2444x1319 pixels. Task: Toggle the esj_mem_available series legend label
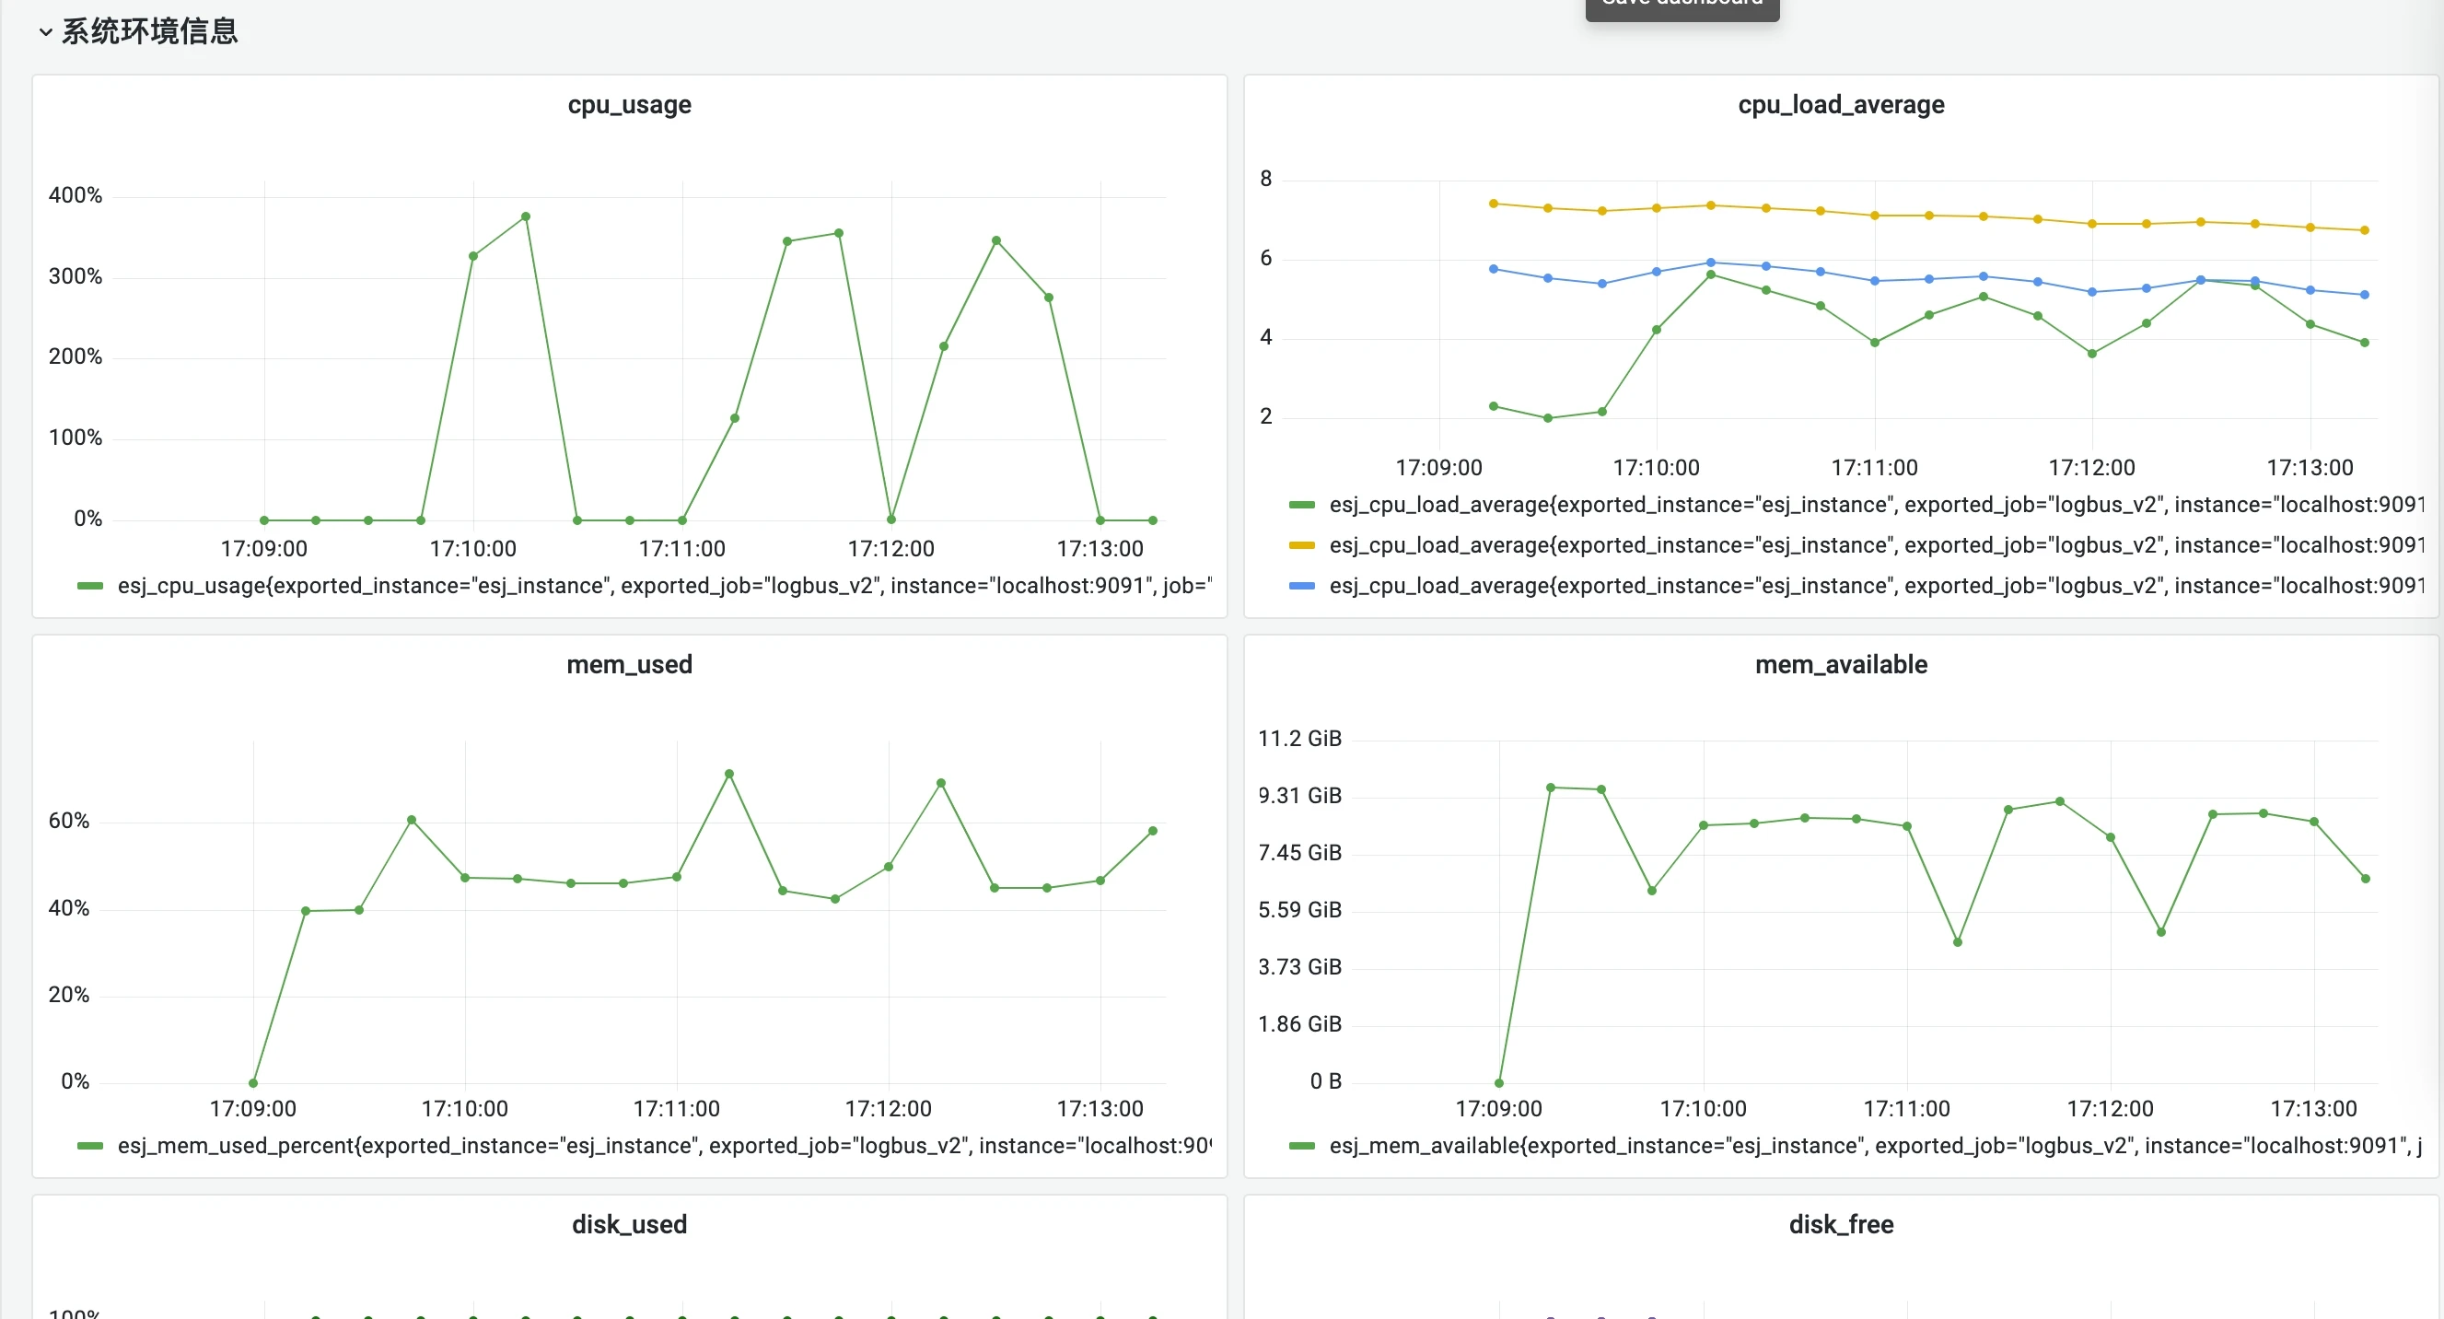point(1875,1147)
